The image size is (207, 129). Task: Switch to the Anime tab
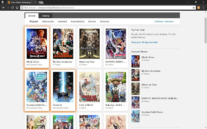pyautogui.click(x=32, y=16)
